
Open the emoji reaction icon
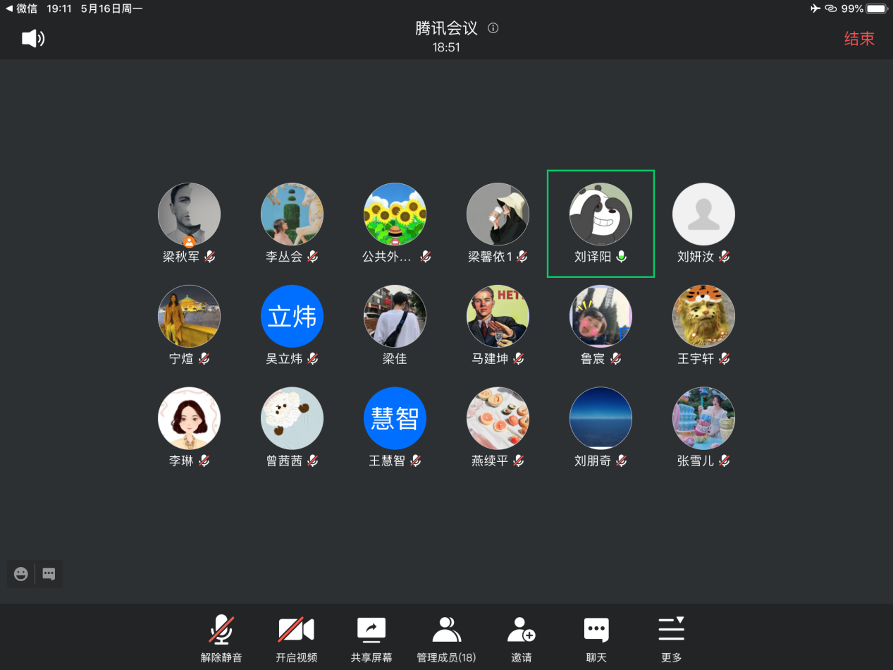(x=21, y=574)
